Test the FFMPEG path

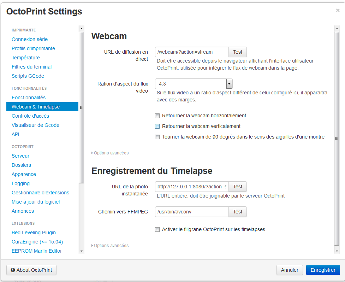pyautogui.click(x=238, y=212)
